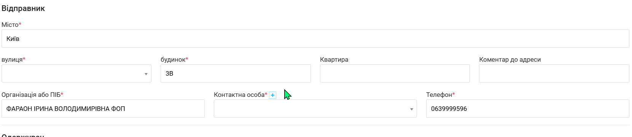Click the Місто label text
The height and width of the screenshot is (137, 632).
(x=10, y=25)
